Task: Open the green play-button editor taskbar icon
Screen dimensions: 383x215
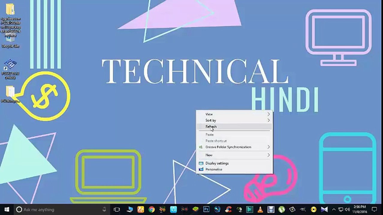Action: [x=249, y=209]
